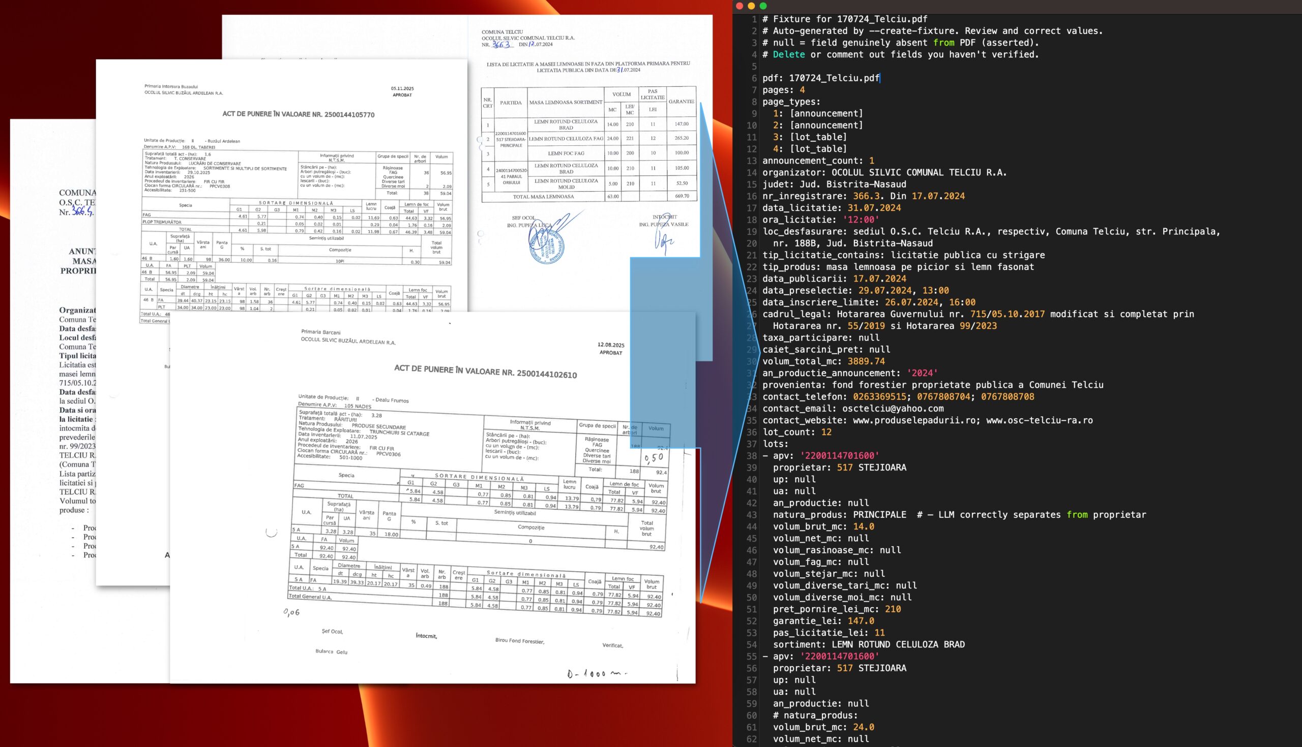Click handwritten 0,50 note on the document
This screenshot has width=1302, height=747.
pyautogui.click(x=654, y=457)
